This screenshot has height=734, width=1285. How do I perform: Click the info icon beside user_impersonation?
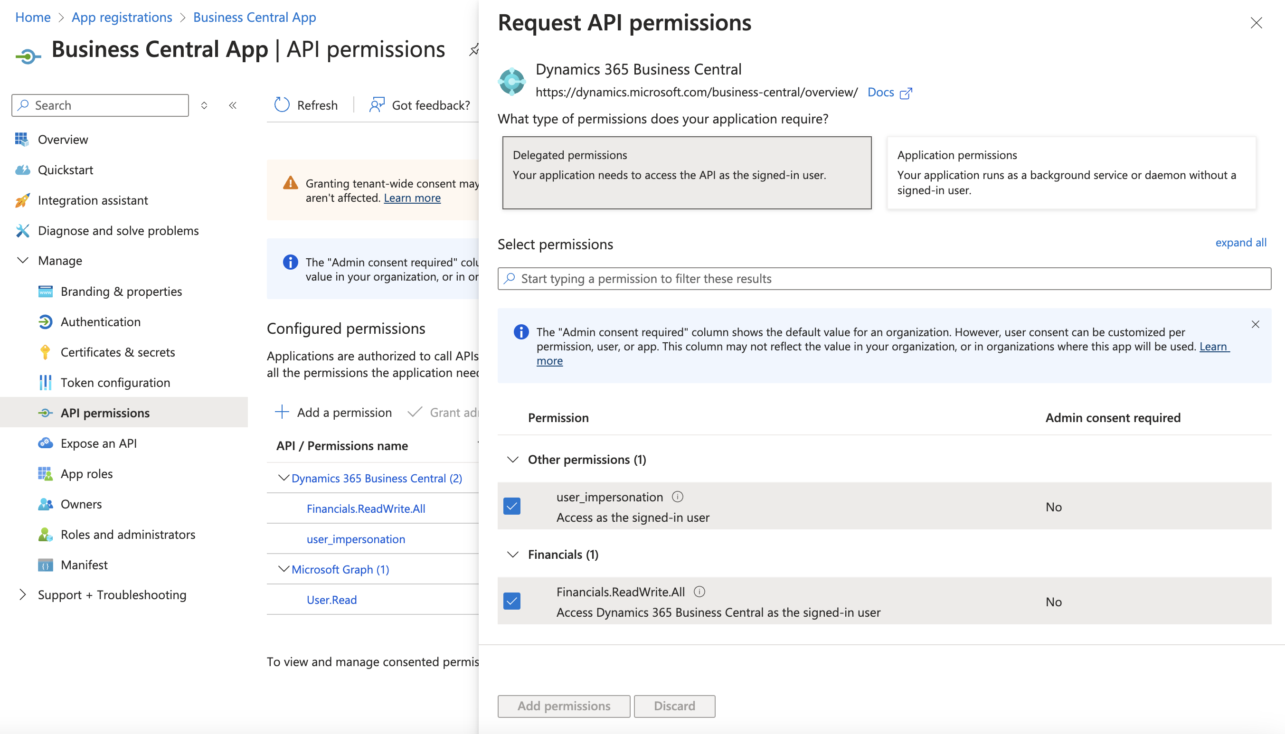coord(678,497)
